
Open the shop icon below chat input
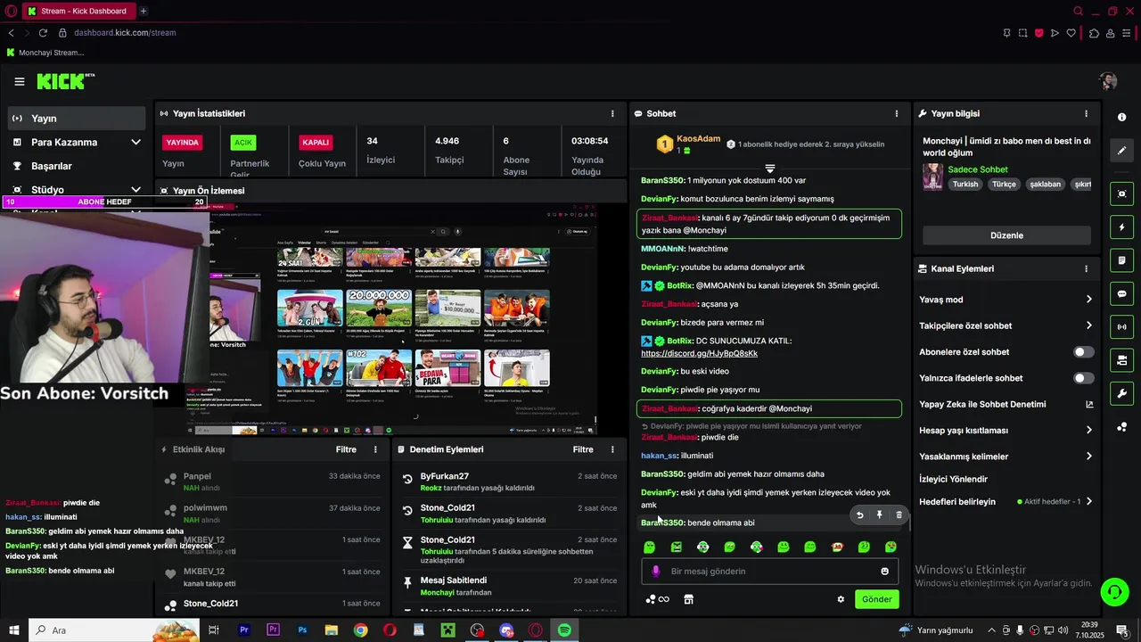pyautogui.click(x=688, y=599)
